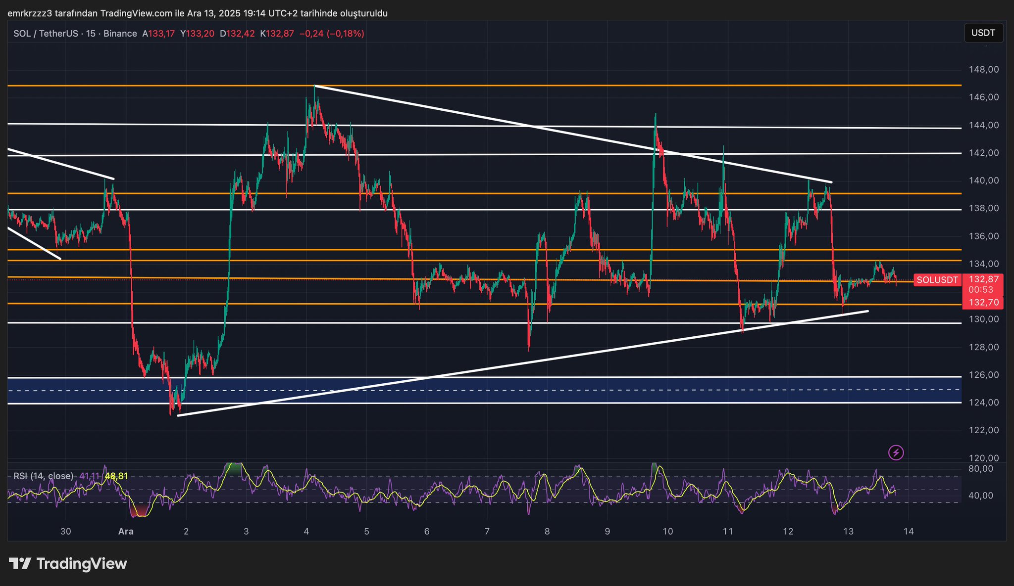This screenshot has width=1014, height=586.
Task: Select the RSI (14, close) indicator title
Action: coord(43,476)
